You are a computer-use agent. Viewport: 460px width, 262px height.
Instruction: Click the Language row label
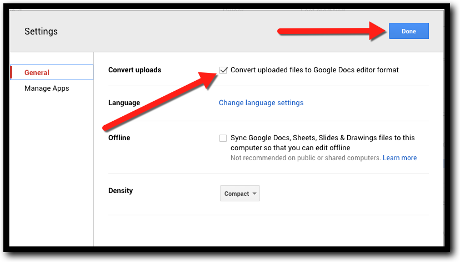(x=124, y=103)
